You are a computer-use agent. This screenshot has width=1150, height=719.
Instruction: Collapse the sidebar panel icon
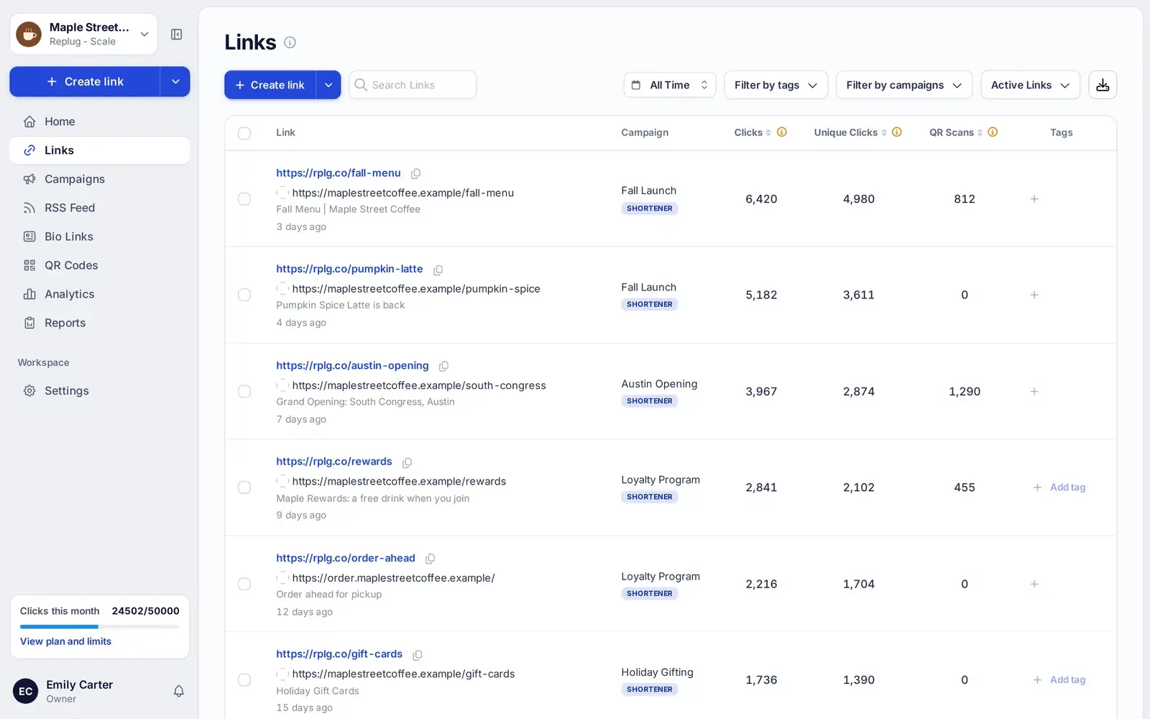point(176,35)
